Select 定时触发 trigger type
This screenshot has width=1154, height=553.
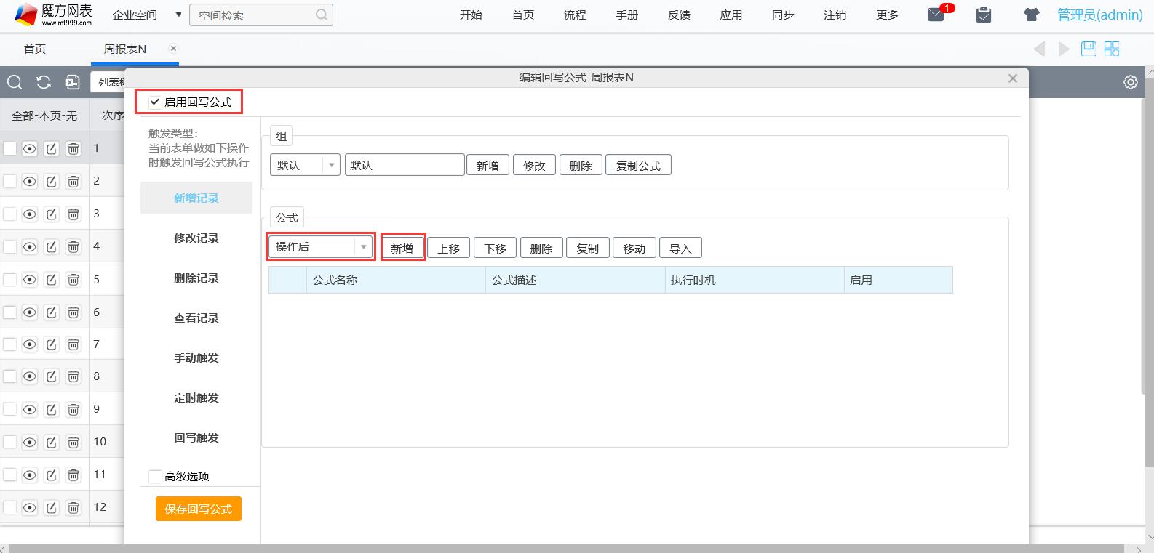(x=196, y=397)
